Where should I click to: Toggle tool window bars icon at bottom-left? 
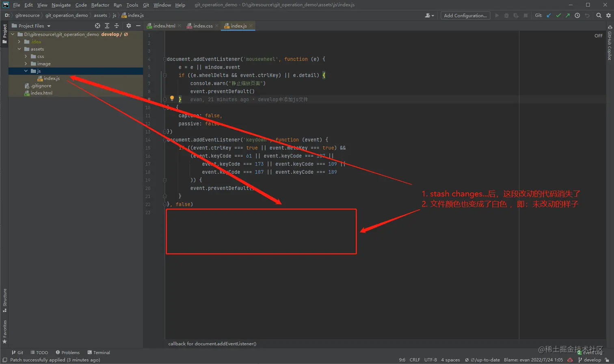4,360
